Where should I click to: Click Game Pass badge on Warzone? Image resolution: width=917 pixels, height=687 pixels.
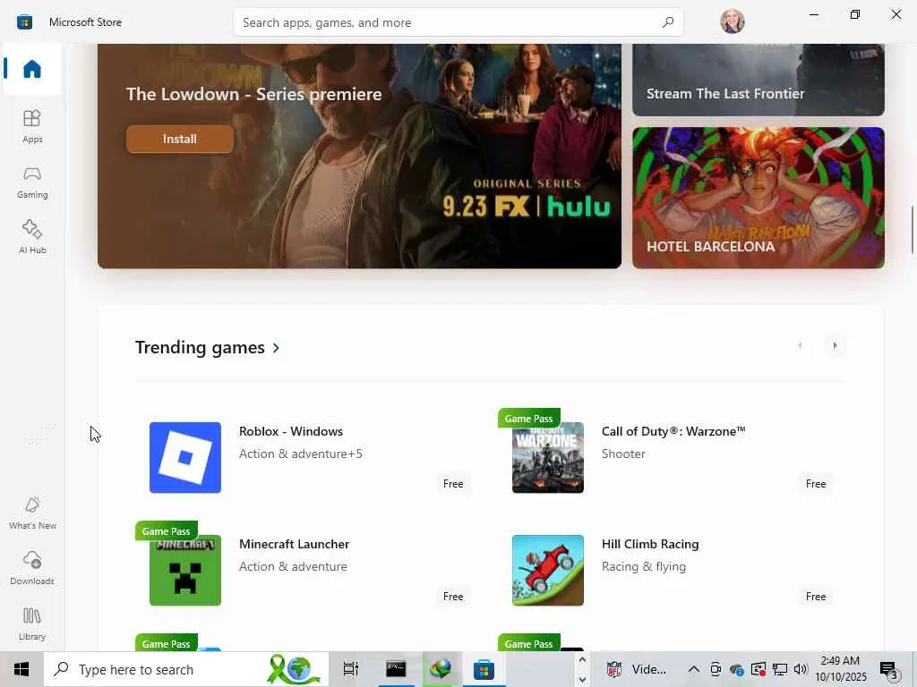(x=528, y=419)
